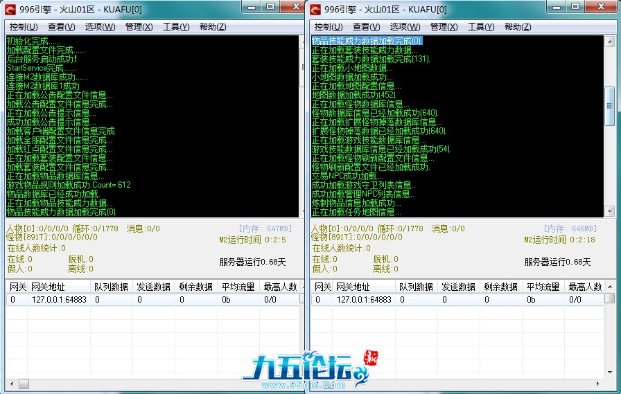Click M2运行时间 0:2:18 in right window
Image resolution: width=621 pixels, height=394 pixels.
pyautogui.click(x=559, y=240)
